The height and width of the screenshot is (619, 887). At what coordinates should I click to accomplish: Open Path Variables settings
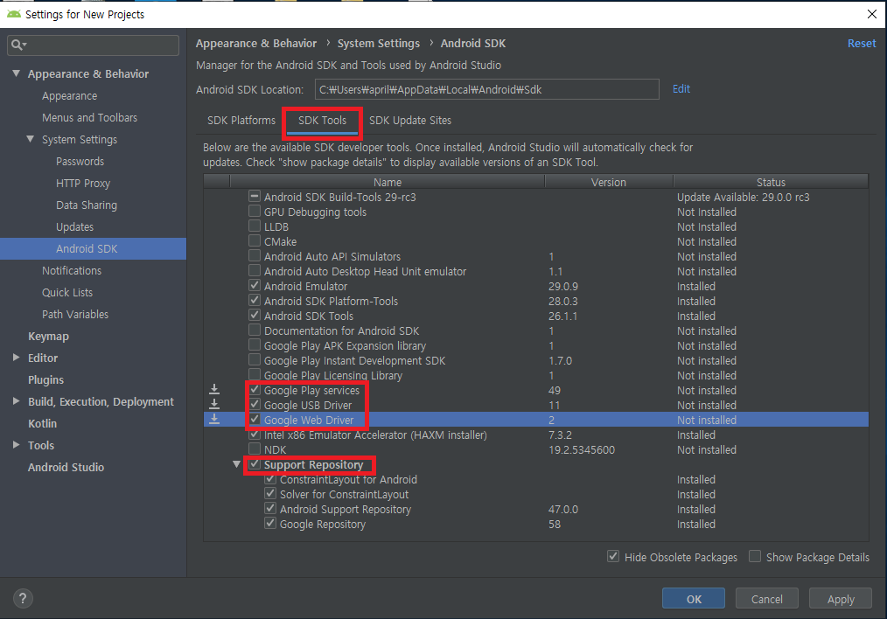pos(75,314)
